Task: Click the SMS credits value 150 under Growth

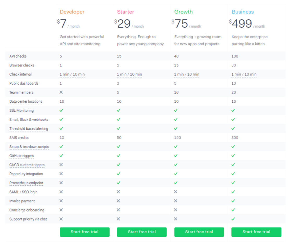Action: 177,138
